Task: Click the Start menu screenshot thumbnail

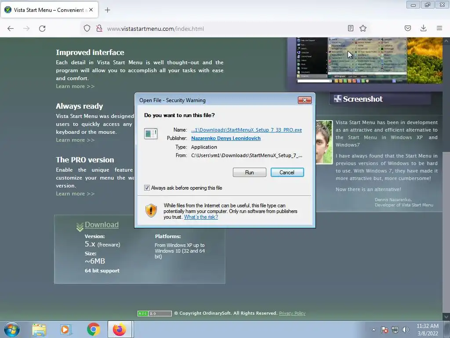Action: pyautogui.click(x=369, y=60)
